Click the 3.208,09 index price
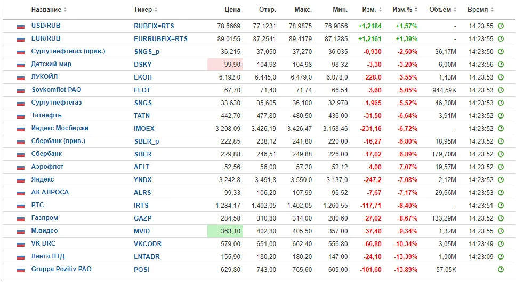516x283 pixels. click(x=228, y=129)
